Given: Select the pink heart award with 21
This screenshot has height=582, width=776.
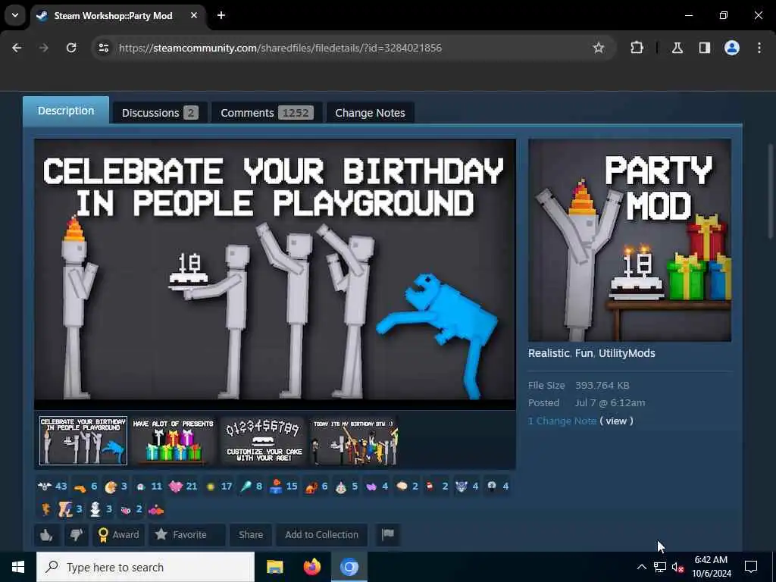Looking at the screenshot, I should click(x=183, y=486).
